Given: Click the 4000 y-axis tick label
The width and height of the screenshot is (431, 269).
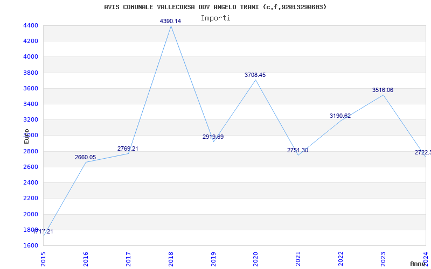Looking at the screenshot, I should [x=31, y=57].
